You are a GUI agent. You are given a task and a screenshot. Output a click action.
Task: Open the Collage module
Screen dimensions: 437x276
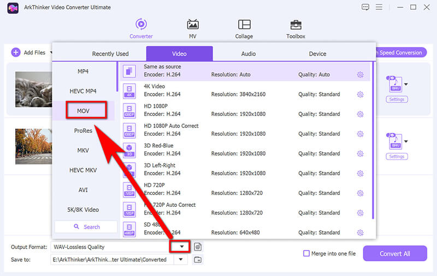coord(244,29)
